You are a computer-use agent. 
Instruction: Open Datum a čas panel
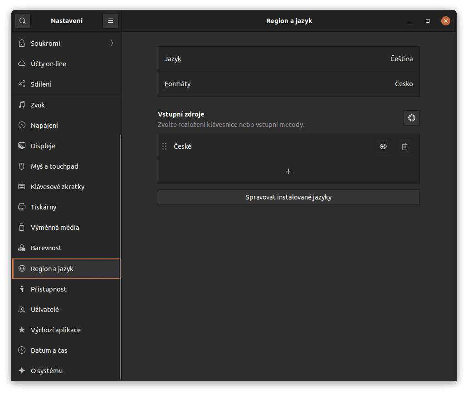pyautogui.click(x=49, y=350)
